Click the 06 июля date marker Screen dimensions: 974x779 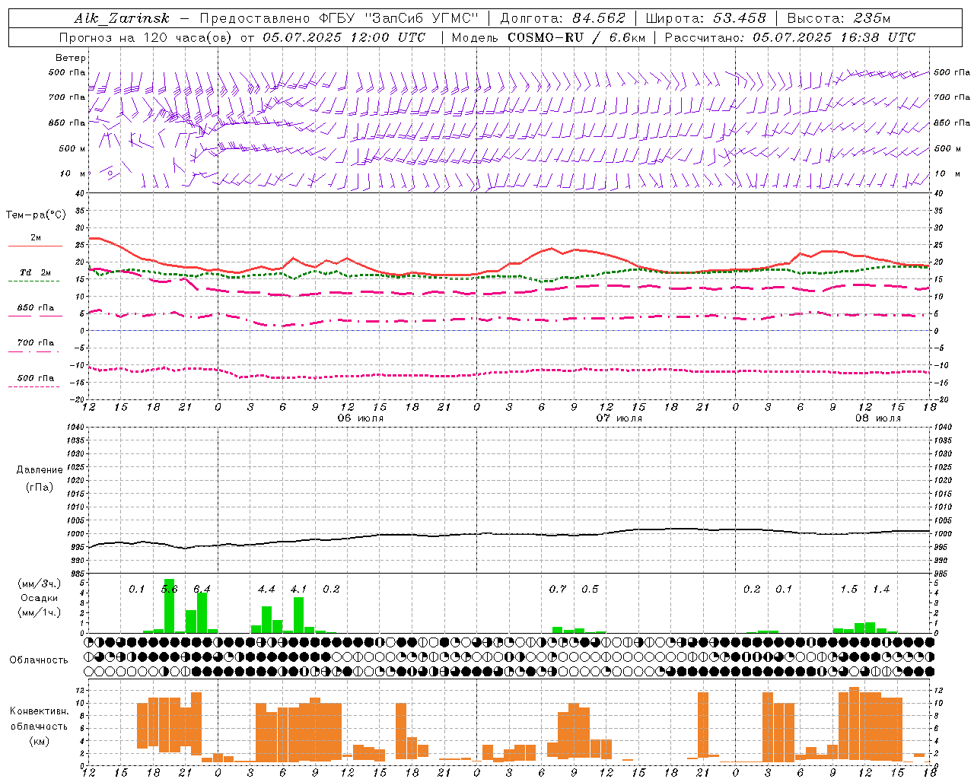pyautogui.click(x=361, y=418)
